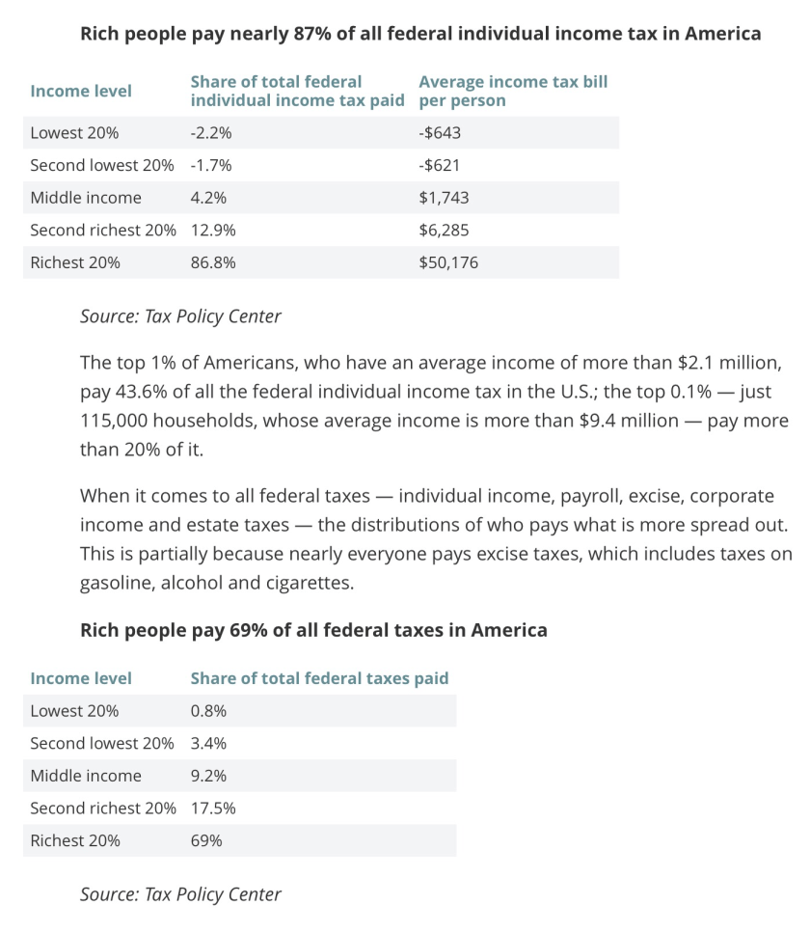Screen dimensions: 810x932
Task: Select the 69% richest 20% cell
Action: (x=206, y=840)
